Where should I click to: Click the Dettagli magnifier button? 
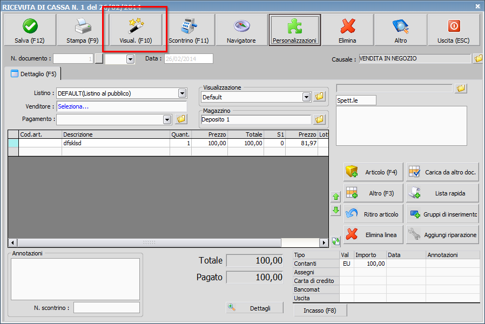pos(254,308)
